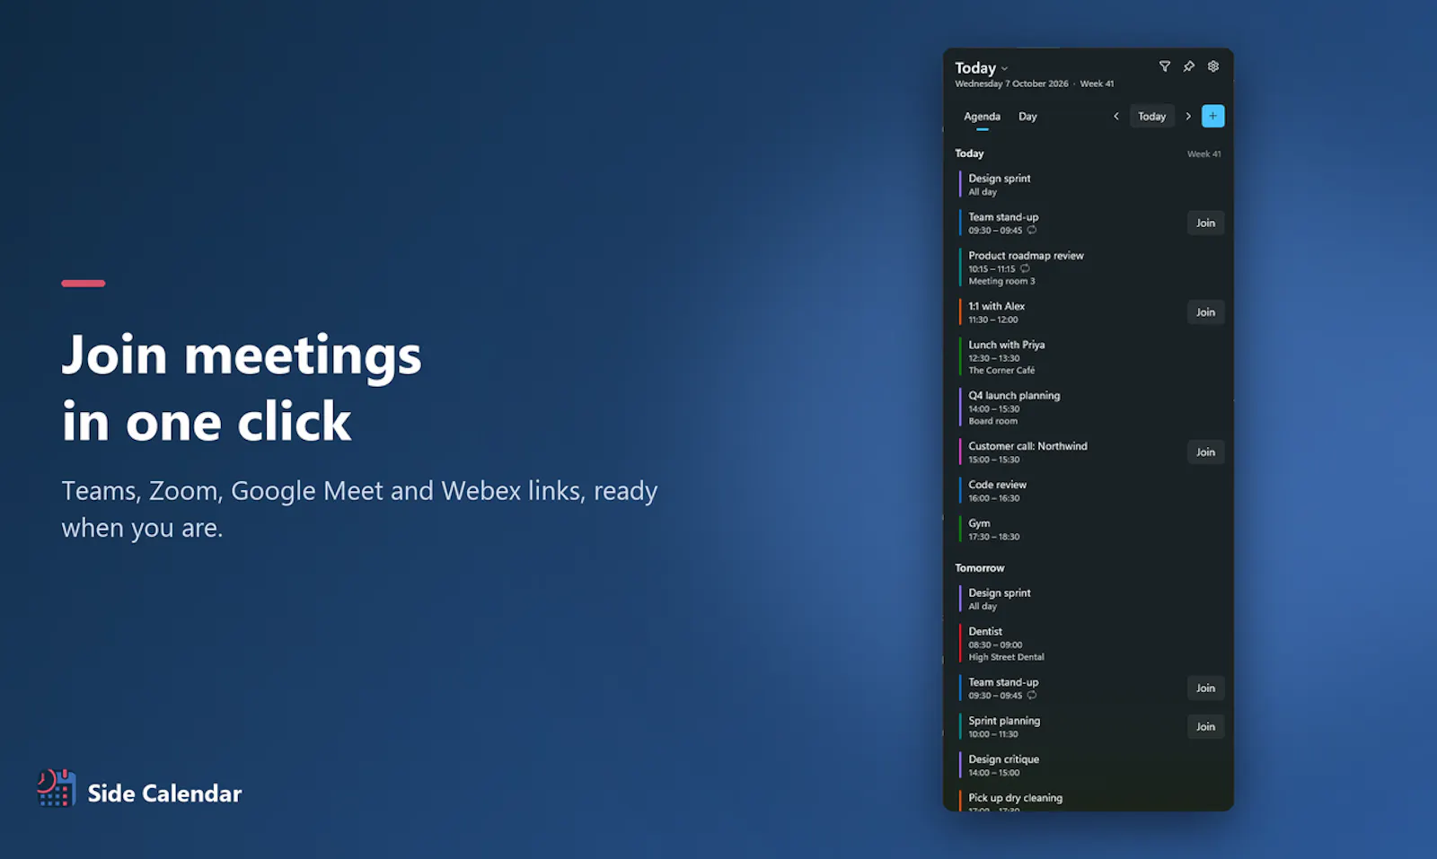Open the Product roadmap review event
The width and height of the screenshot is (1437, 859).
1089,267
